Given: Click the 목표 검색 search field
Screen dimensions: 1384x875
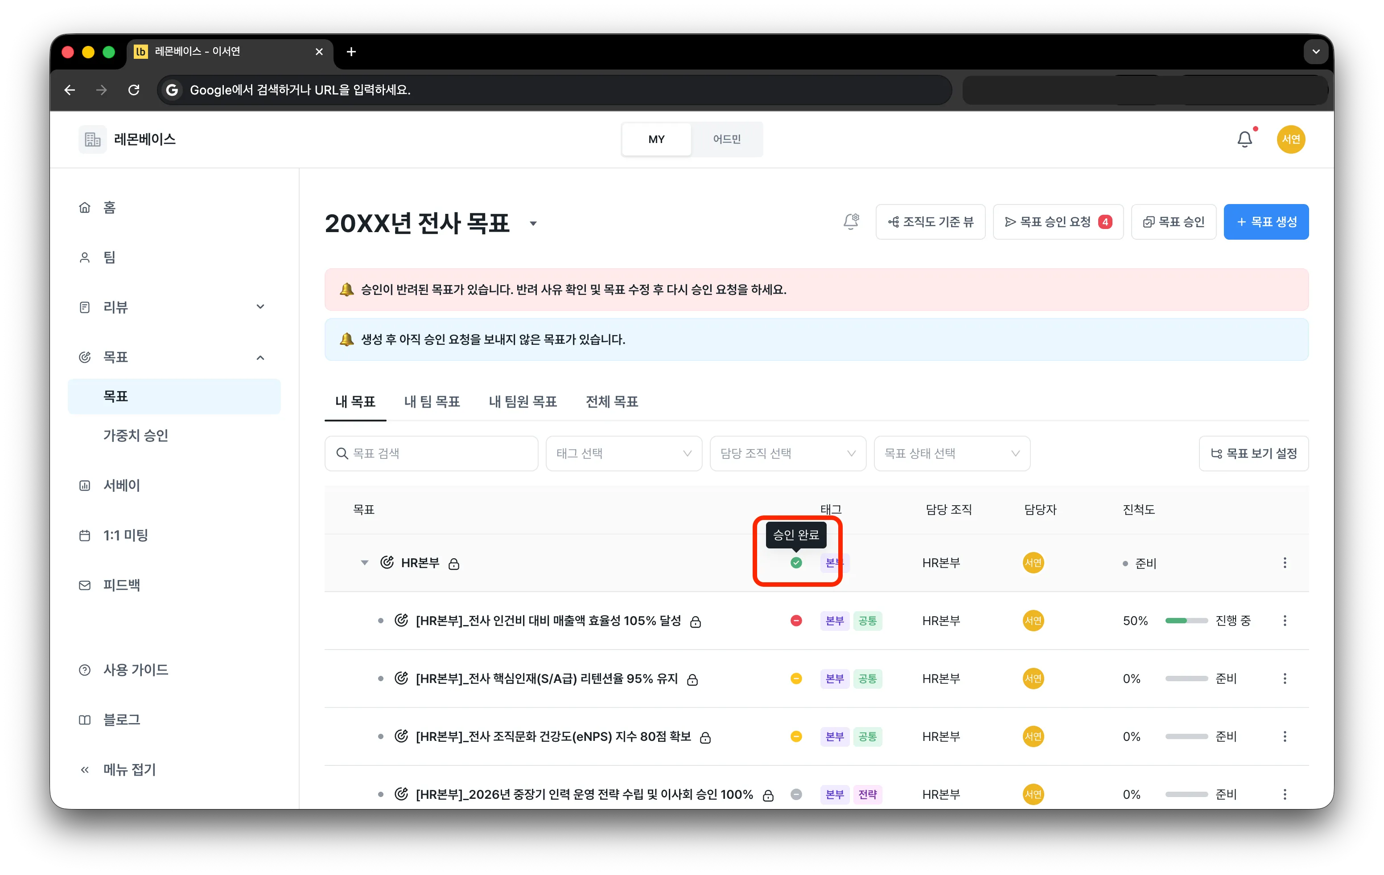Looking at the screenshot, I should 431,454.
